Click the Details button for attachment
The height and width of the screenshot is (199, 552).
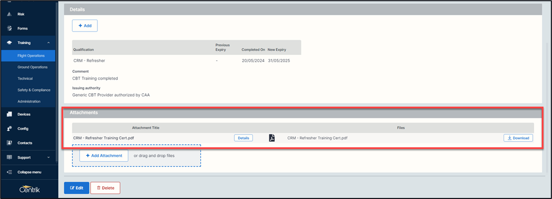[244, 138]
